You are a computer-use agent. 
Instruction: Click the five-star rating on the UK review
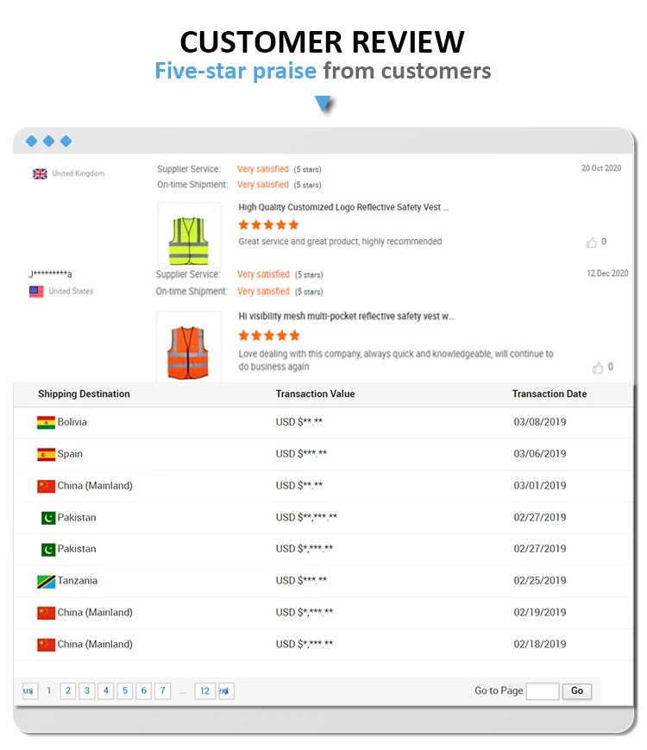point(268,225)
